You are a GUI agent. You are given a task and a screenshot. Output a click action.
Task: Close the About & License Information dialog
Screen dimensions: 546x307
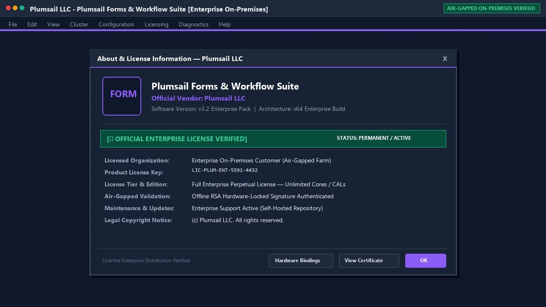(x=445, y=59)
